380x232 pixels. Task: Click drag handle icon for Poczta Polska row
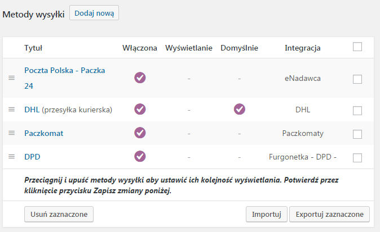(x=12, y=78)
